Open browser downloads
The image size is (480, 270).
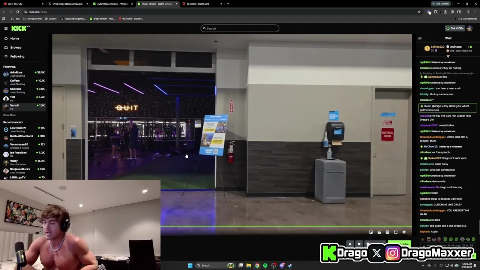[x=445, y=12]
